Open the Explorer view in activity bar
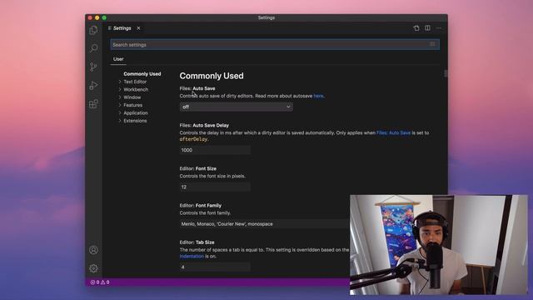 click(x=93, y=30)
